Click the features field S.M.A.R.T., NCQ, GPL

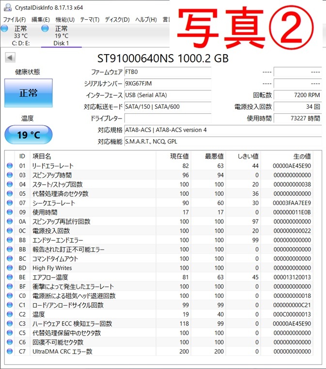(223, 141)
